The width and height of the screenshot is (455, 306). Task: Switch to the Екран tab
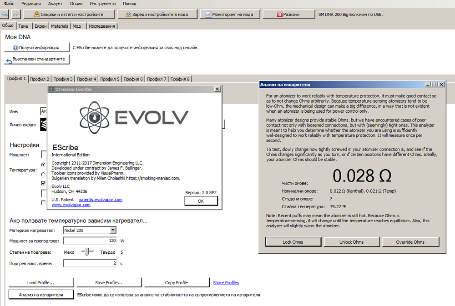[40, 26]
